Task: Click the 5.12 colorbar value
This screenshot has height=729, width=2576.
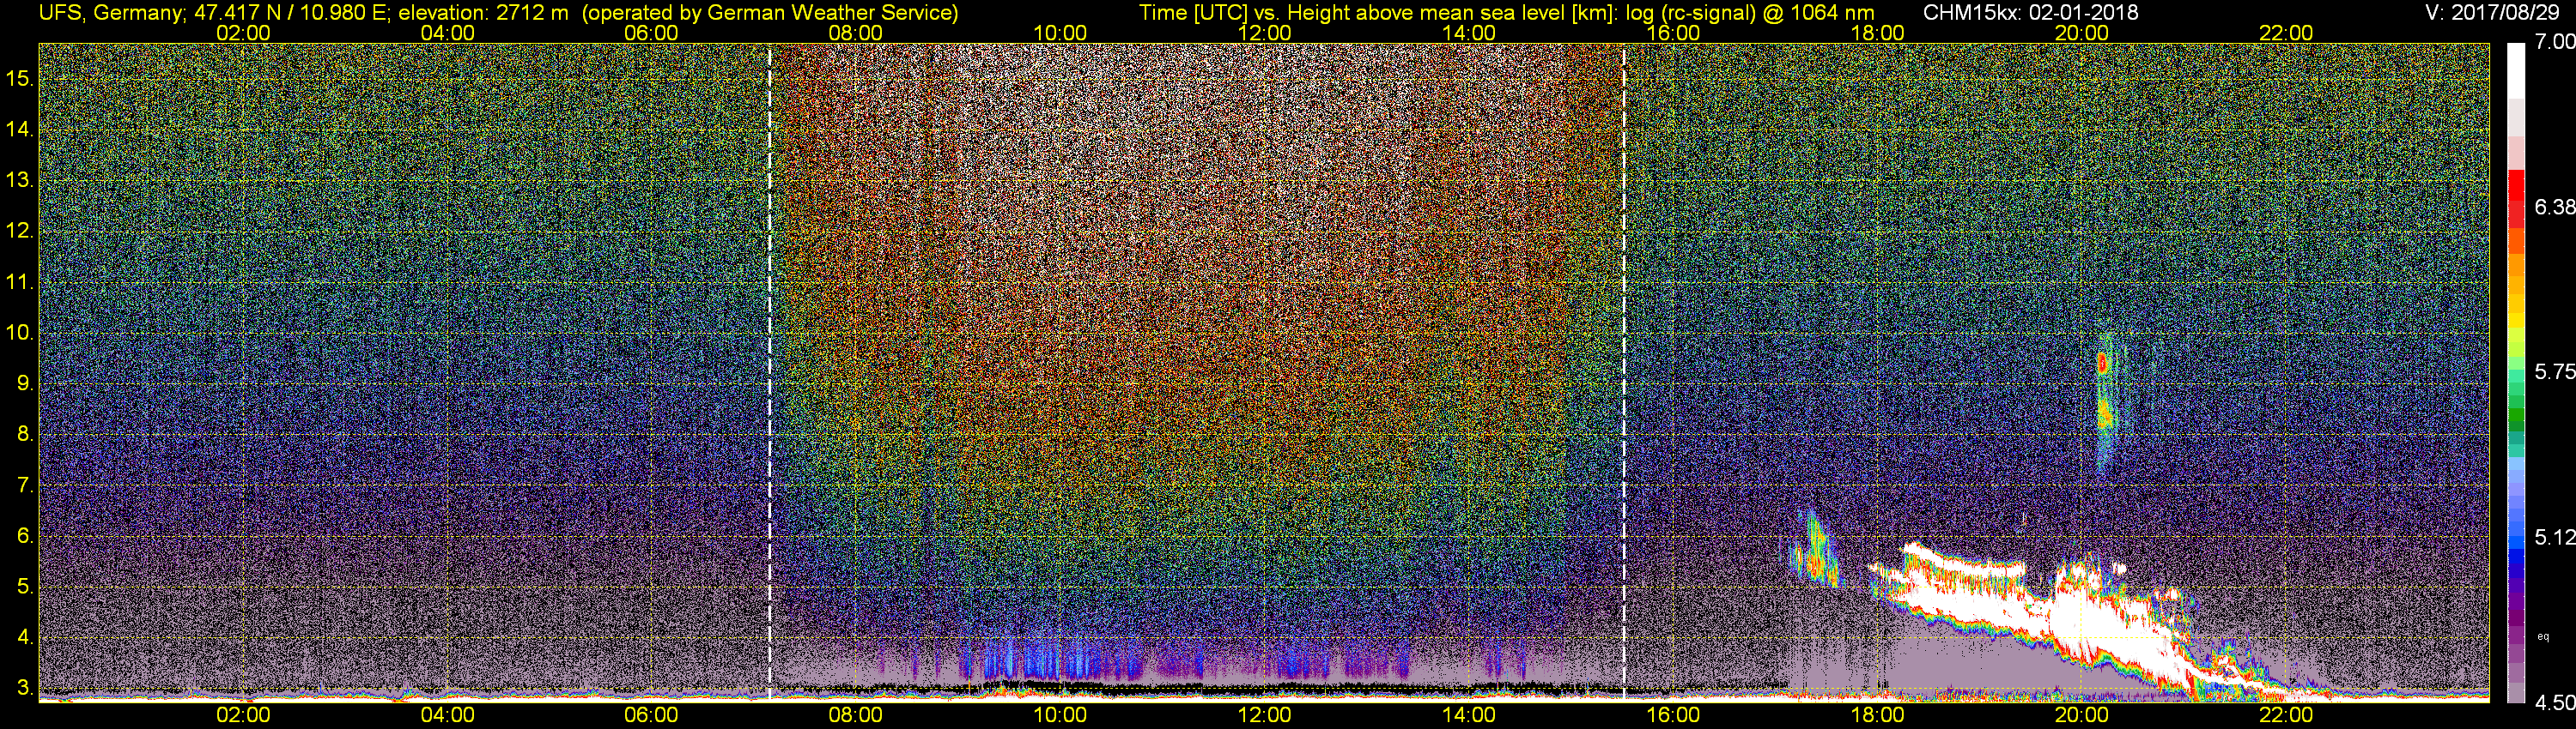Action: pyautogui.click(x=2555, y=537)
